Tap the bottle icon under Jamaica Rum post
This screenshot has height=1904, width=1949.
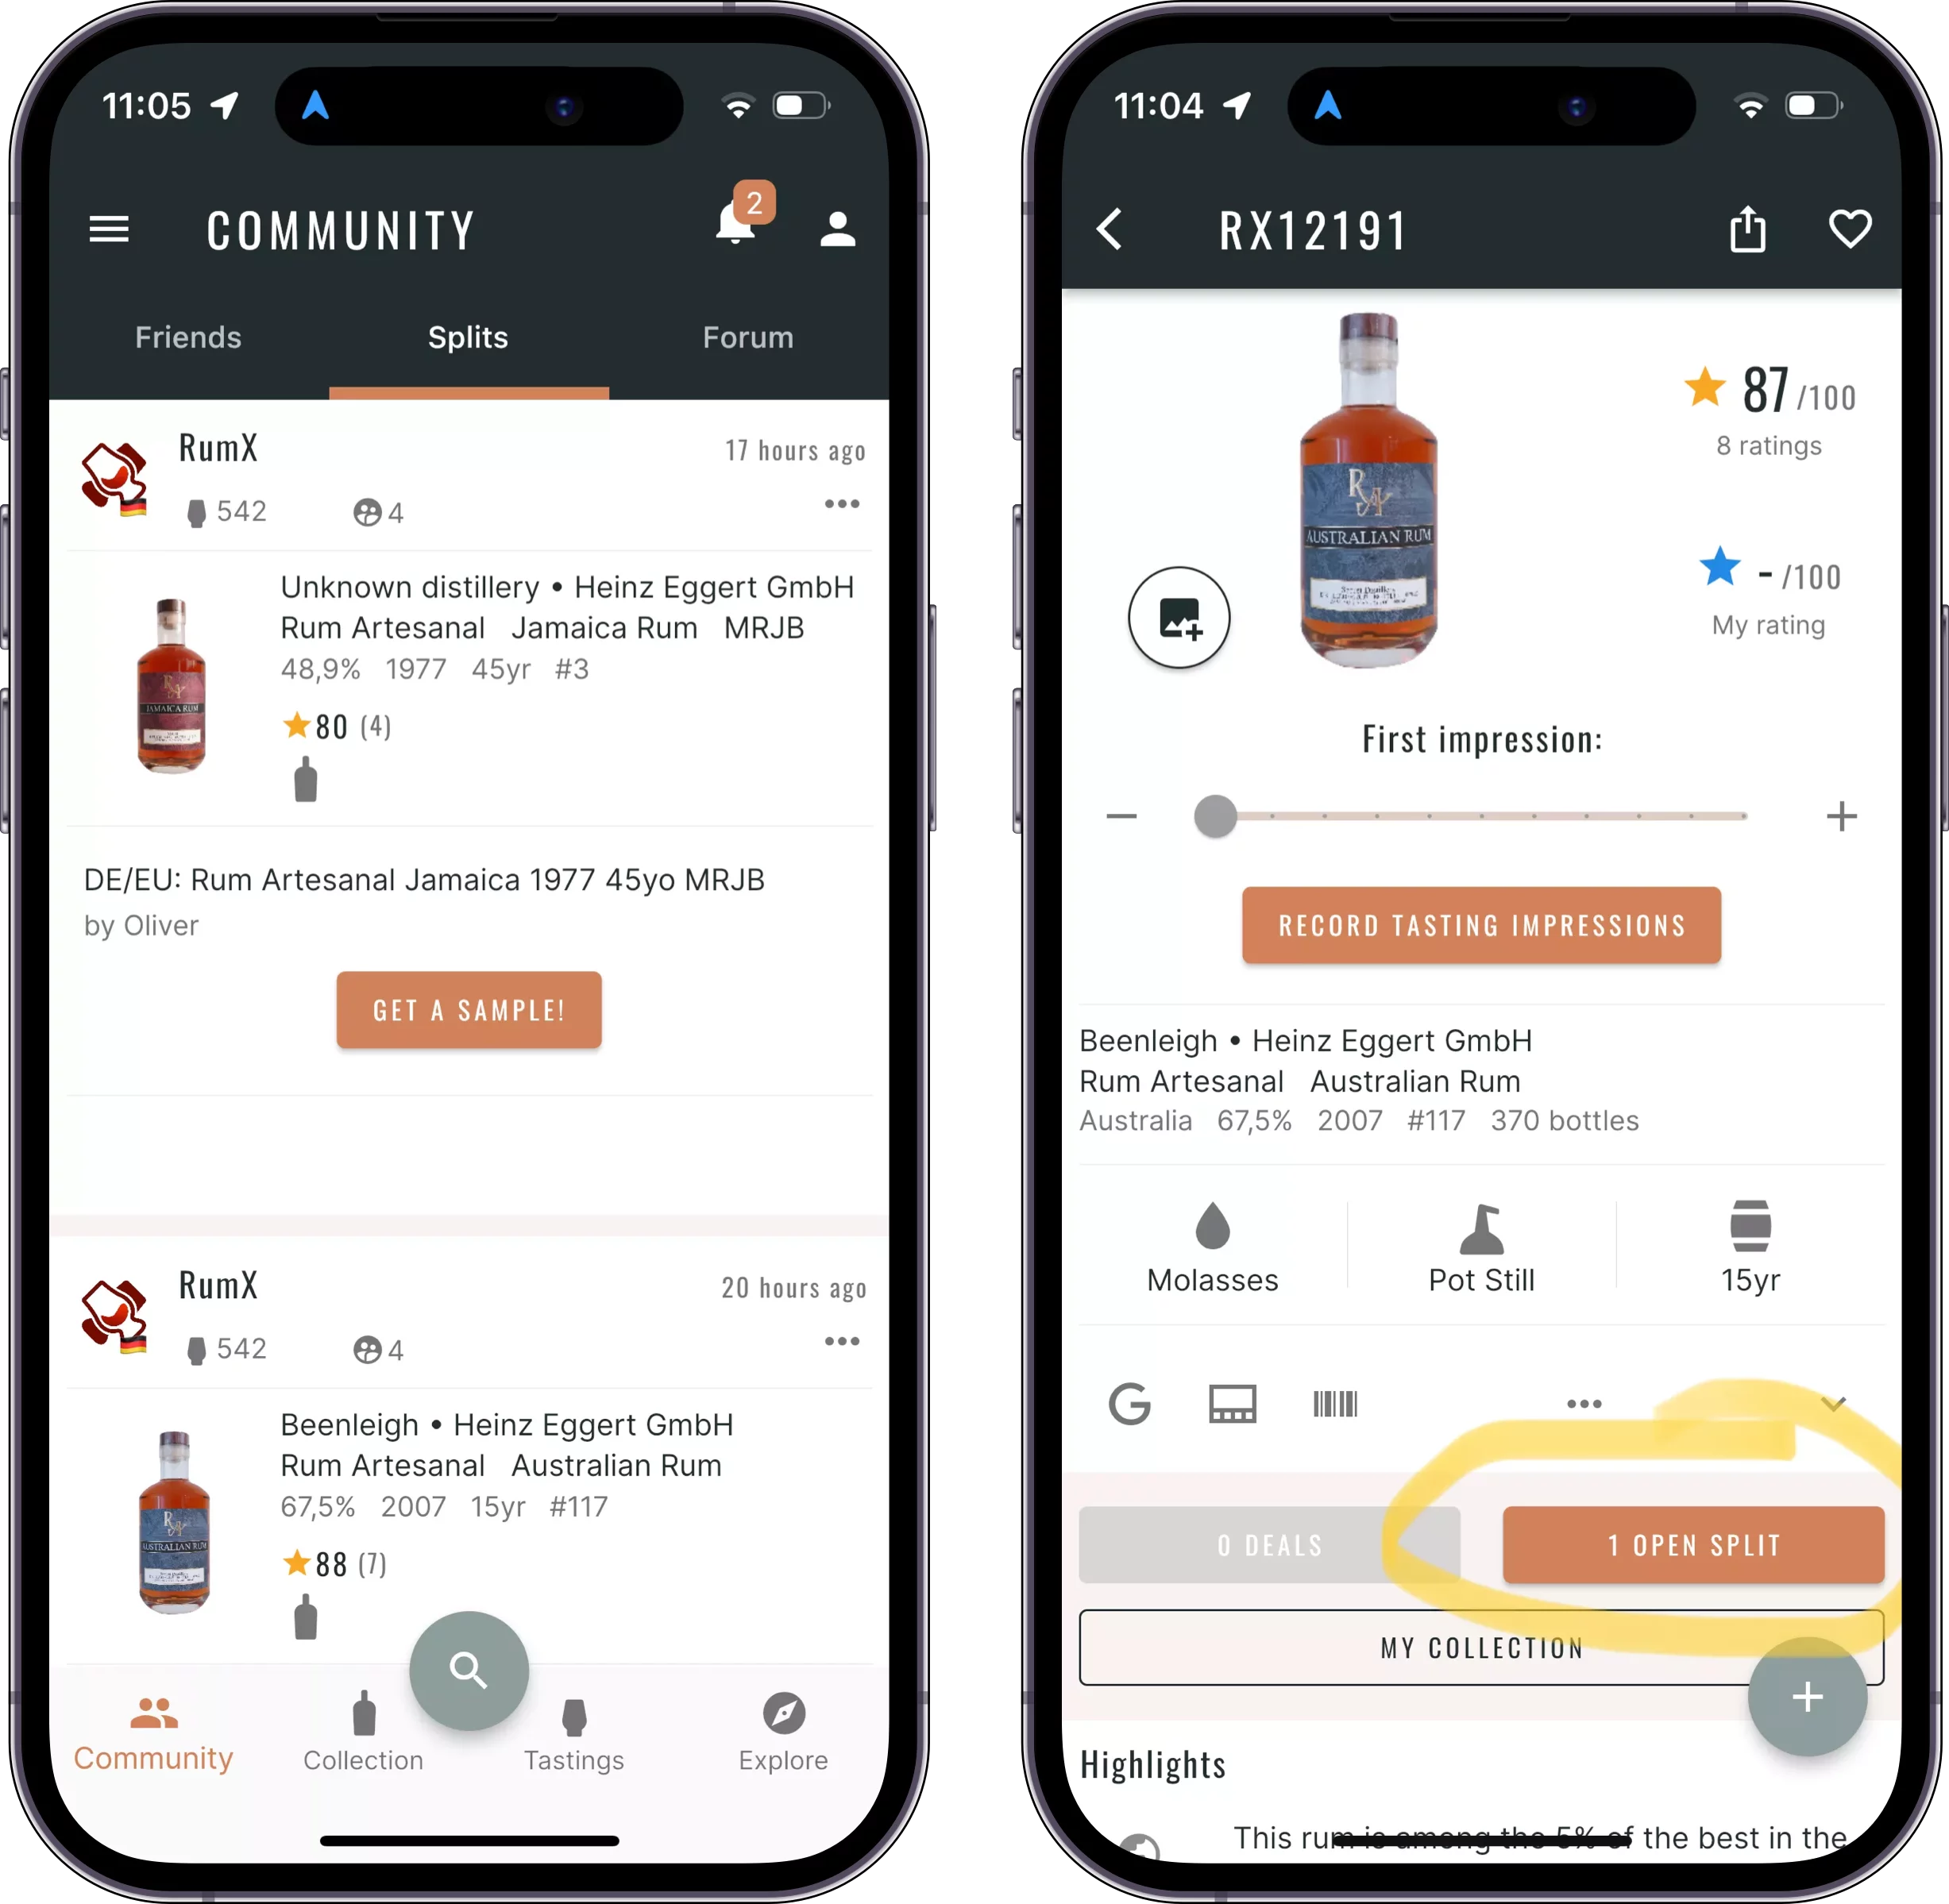click(x=305, y=783)
